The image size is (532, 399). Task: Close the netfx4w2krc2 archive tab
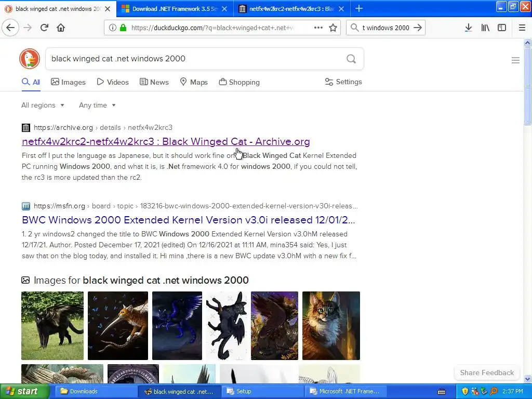341,9
